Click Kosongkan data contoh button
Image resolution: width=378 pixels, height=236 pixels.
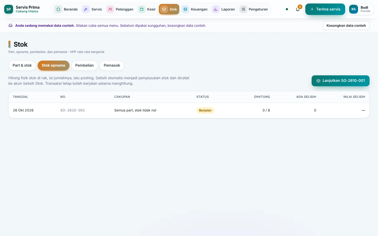click(346, 25)
